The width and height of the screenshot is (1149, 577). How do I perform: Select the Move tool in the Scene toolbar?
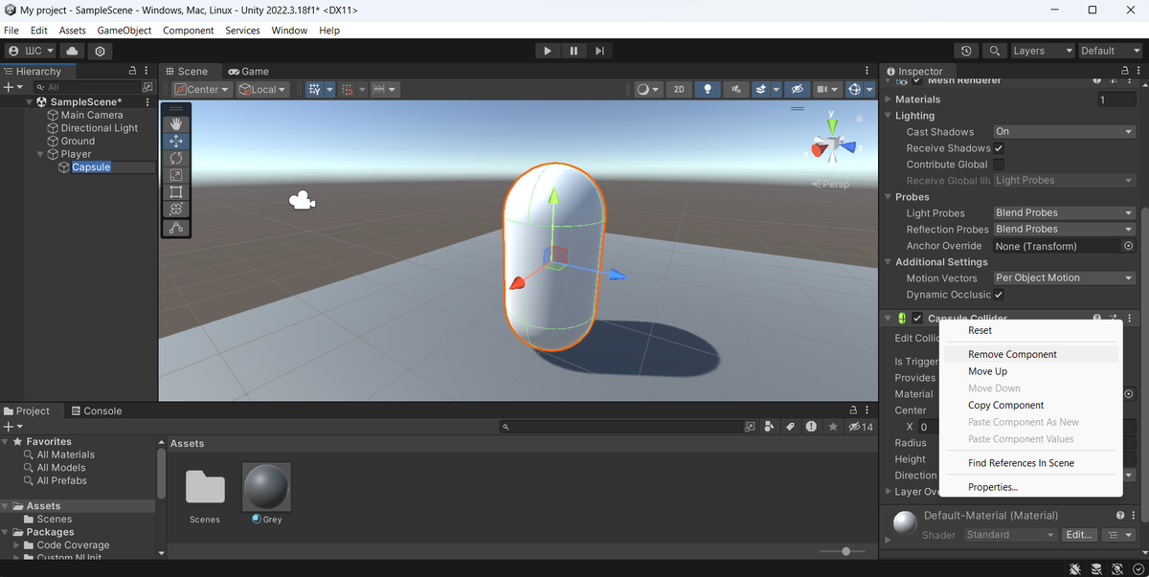coord(176,141)
